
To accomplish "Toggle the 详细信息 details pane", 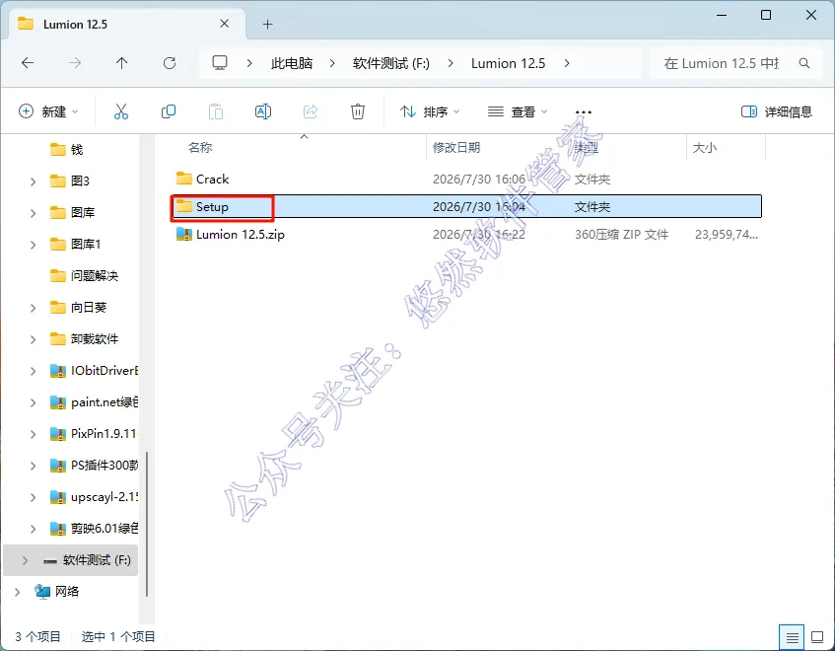I will pyautogui.click(x=777, y=111).
